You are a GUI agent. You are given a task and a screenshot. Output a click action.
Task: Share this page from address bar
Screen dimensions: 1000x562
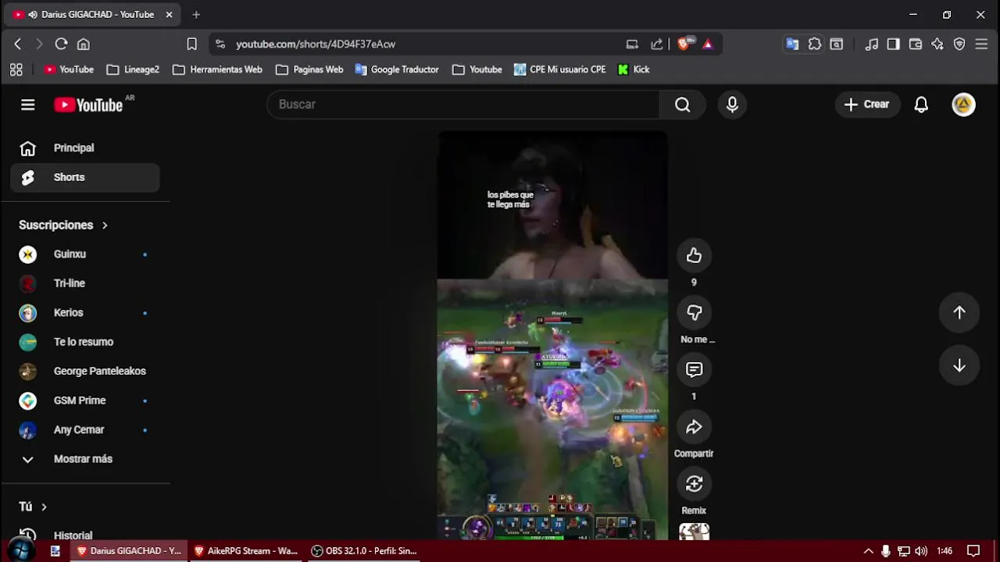657,44
